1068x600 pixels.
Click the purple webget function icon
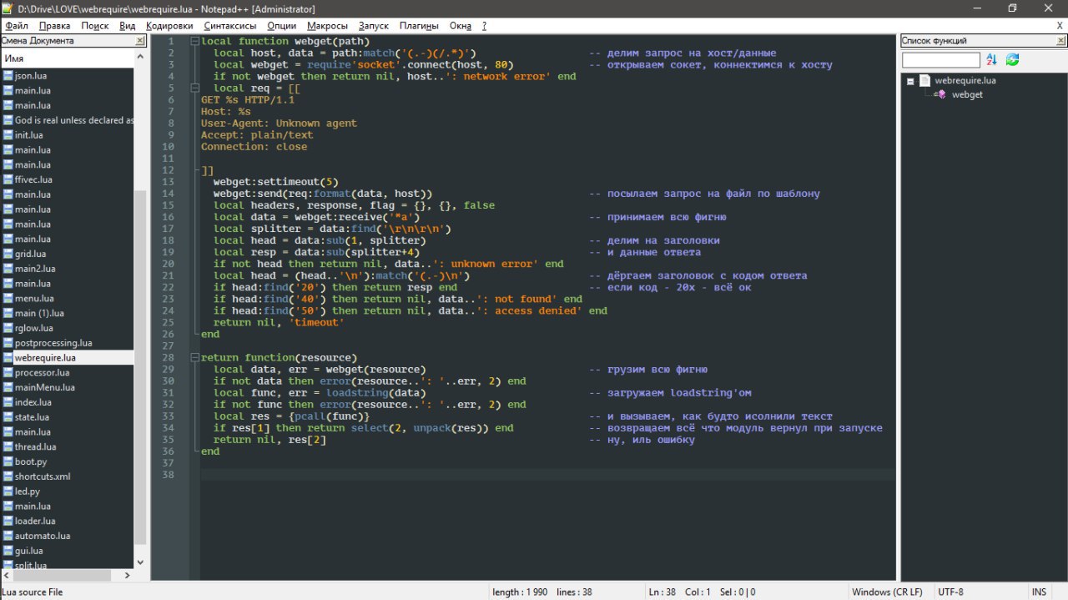(941, 95)
